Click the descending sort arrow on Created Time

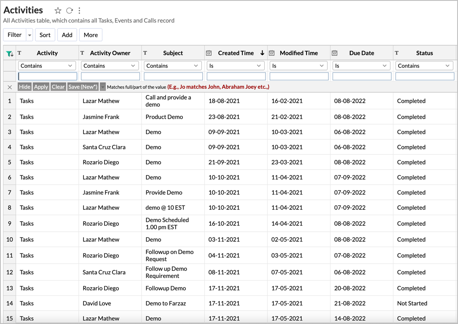tap(262, 53)
